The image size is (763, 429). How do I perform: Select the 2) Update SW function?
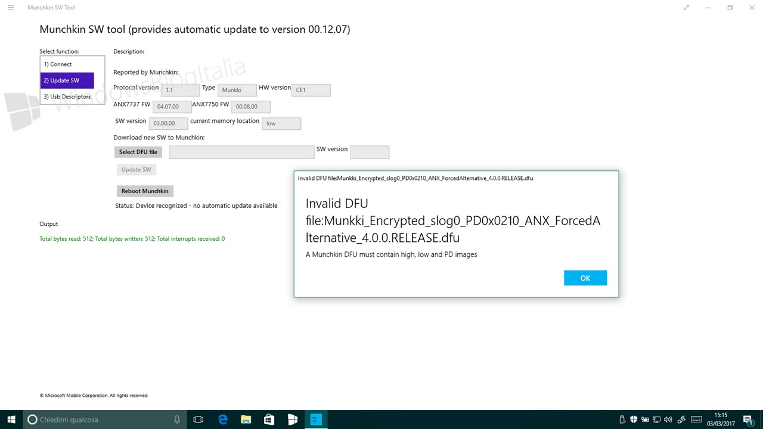67,80
